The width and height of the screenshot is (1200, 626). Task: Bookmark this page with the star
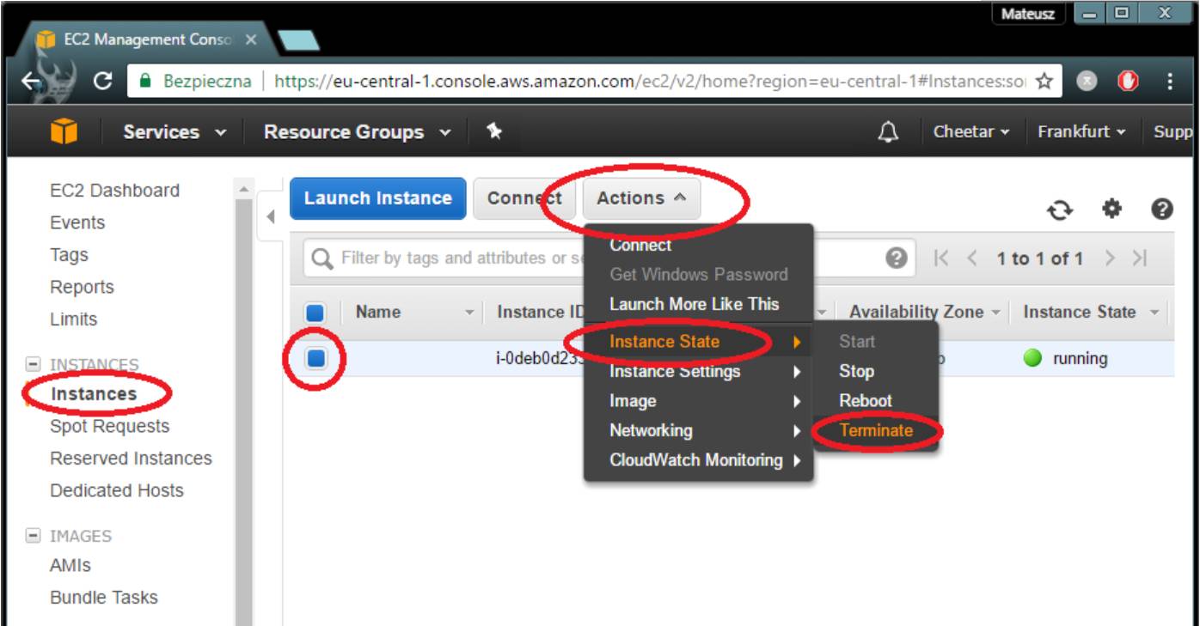[1044, 81]
